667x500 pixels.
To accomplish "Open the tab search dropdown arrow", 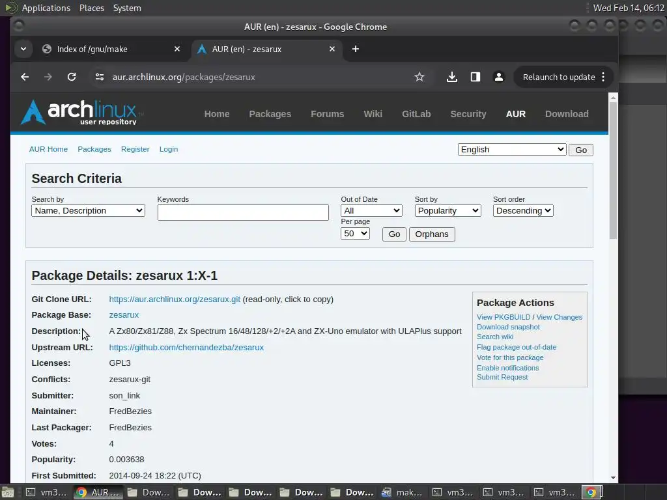I will (23, 49).
